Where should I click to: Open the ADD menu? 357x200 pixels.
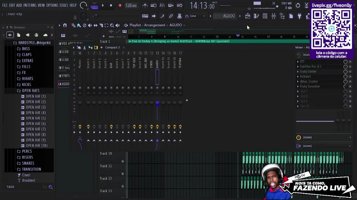19,5
